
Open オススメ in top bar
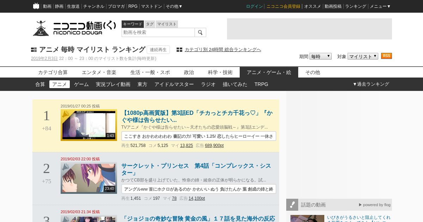(313, 6)
